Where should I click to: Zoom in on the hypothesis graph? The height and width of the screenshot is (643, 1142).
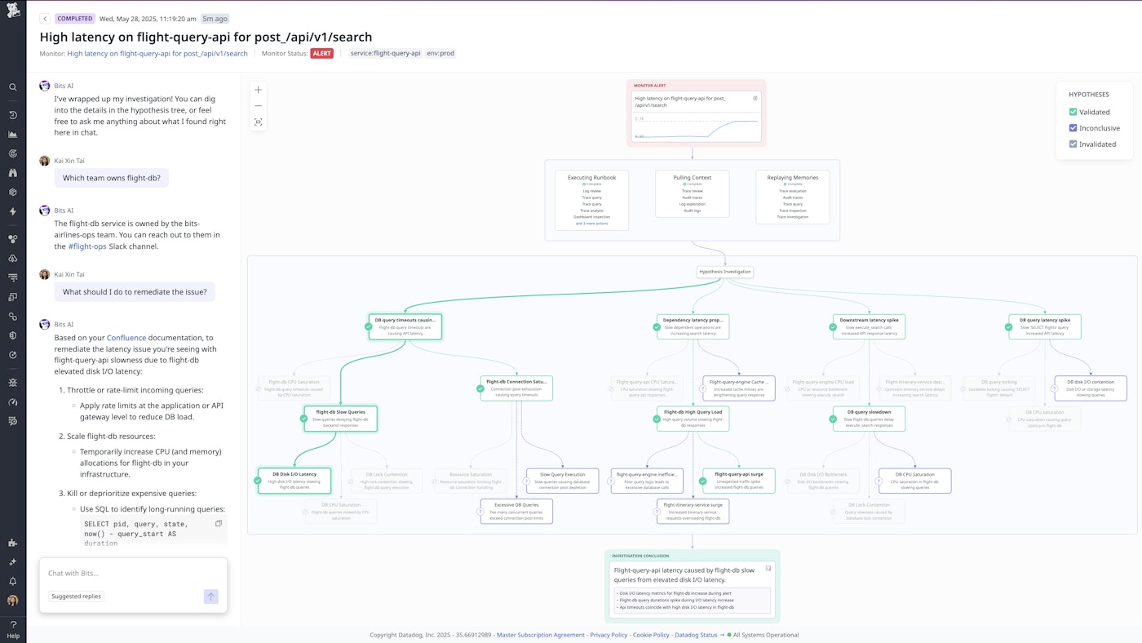point(259,90)
